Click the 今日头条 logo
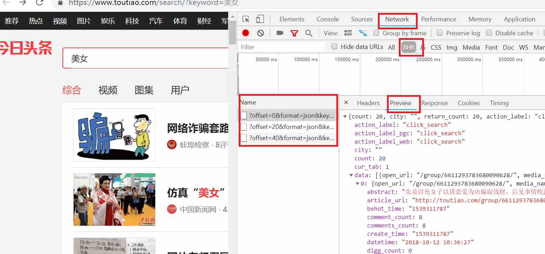The width and height of the screenshot is (545, 254). tap(26, 48)
